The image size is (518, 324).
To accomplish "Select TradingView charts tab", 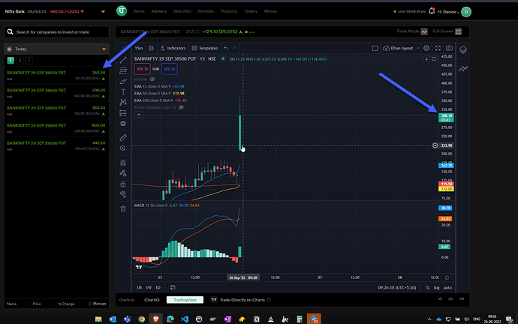I will click(185, 300).
